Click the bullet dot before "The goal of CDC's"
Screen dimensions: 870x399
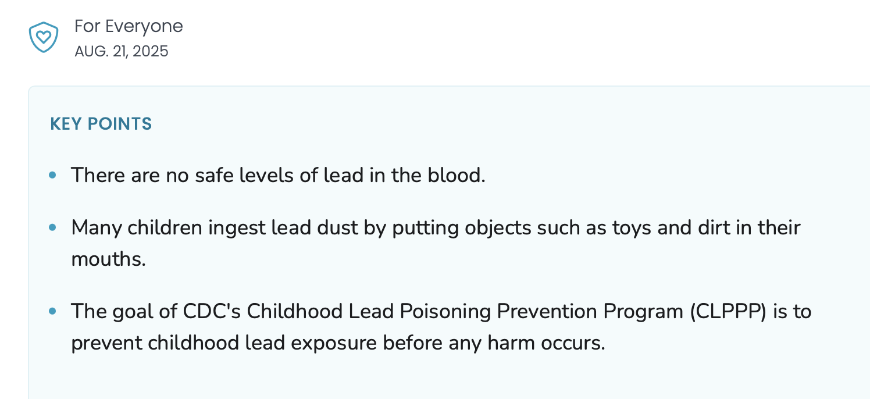point(53,311)
